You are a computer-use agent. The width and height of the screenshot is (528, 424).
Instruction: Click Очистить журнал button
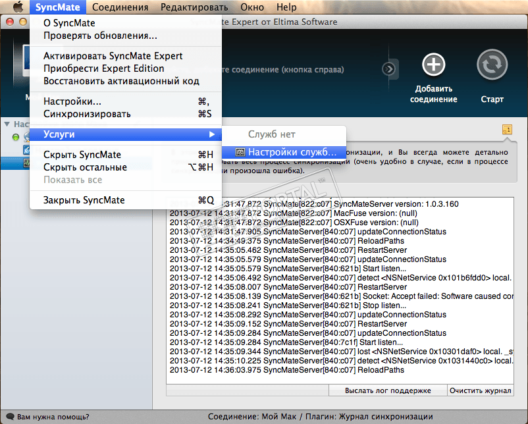pyautogui.click(x=480, y=390)
